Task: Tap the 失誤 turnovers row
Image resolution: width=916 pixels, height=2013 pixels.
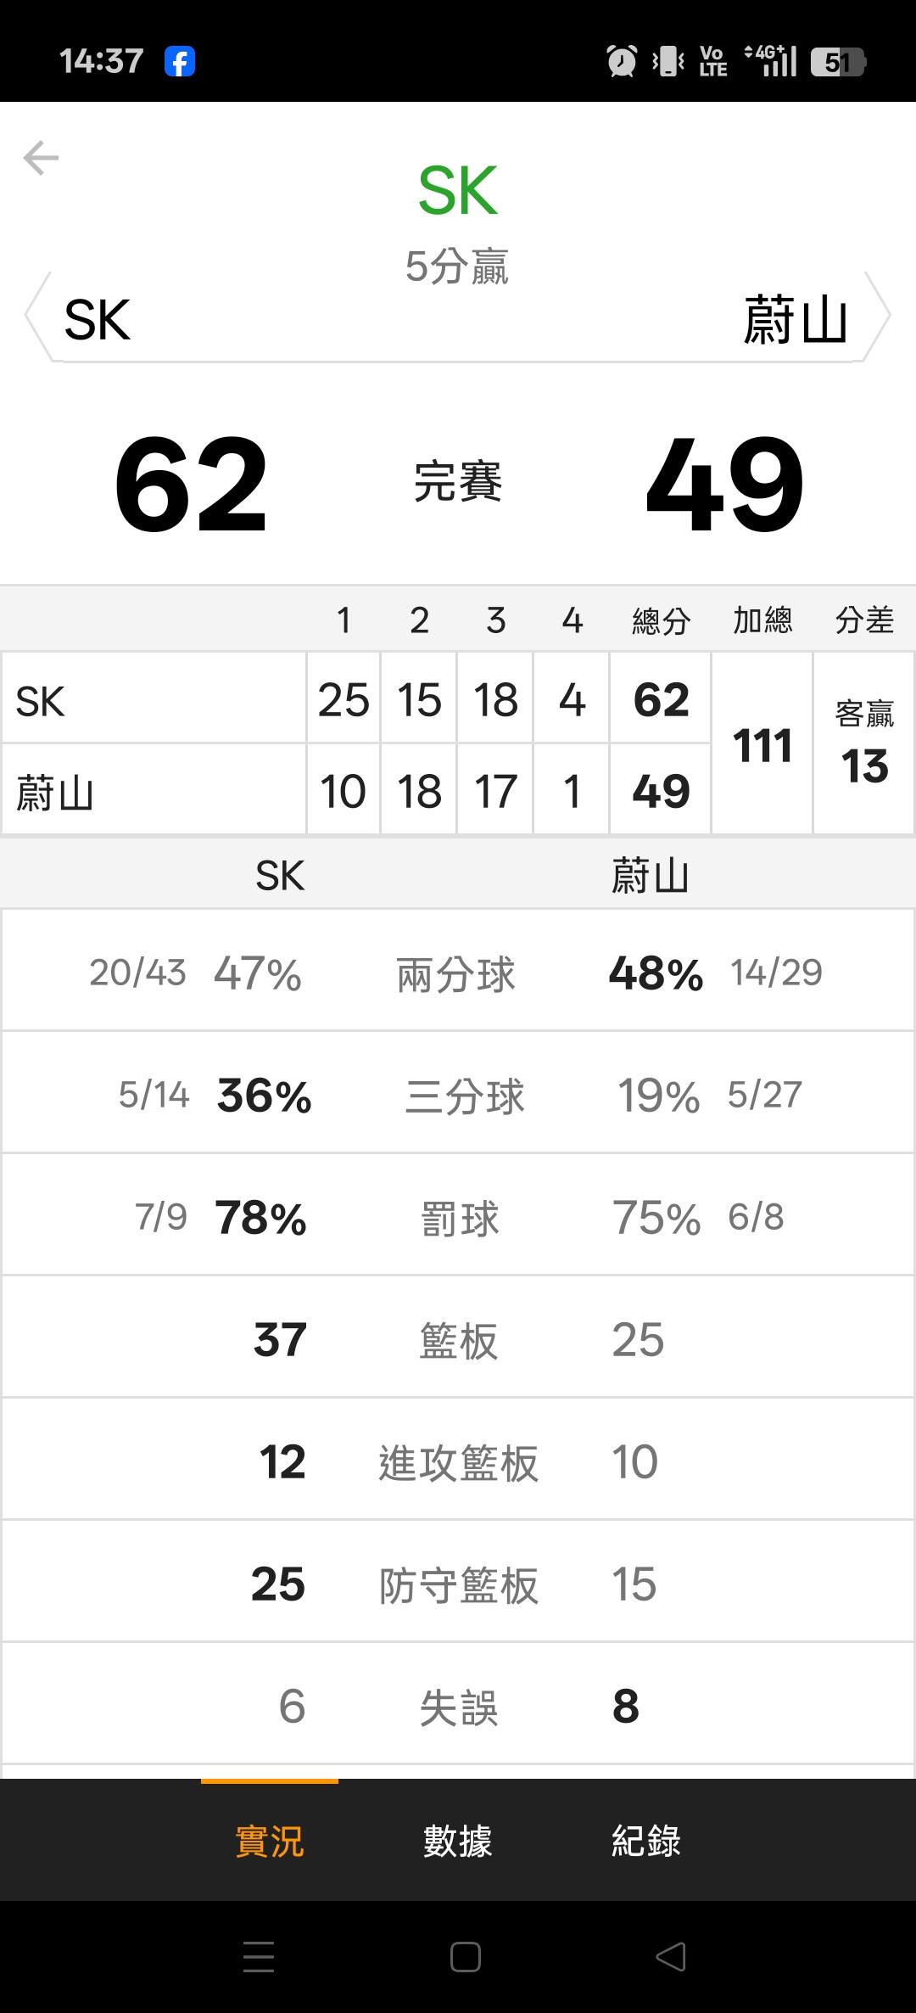Action: click(458, 1707)
